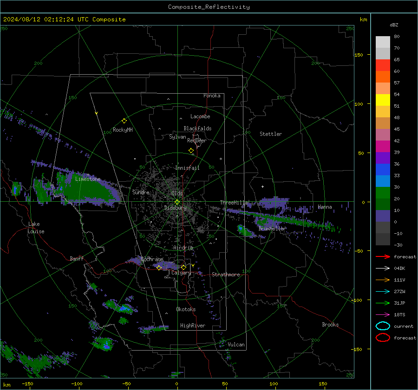Click the yellow radar-center diamond at Didsbury
418x390 pixels.
(x=177, y=202)
